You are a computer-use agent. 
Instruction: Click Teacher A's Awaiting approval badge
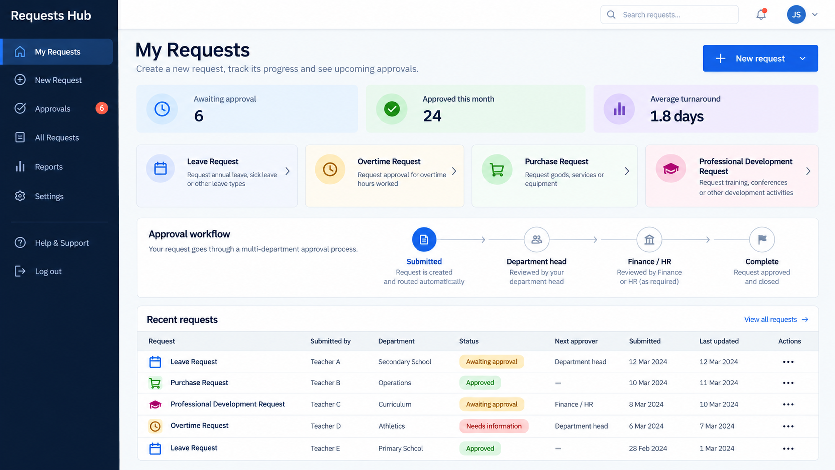[x=491, y=362]
